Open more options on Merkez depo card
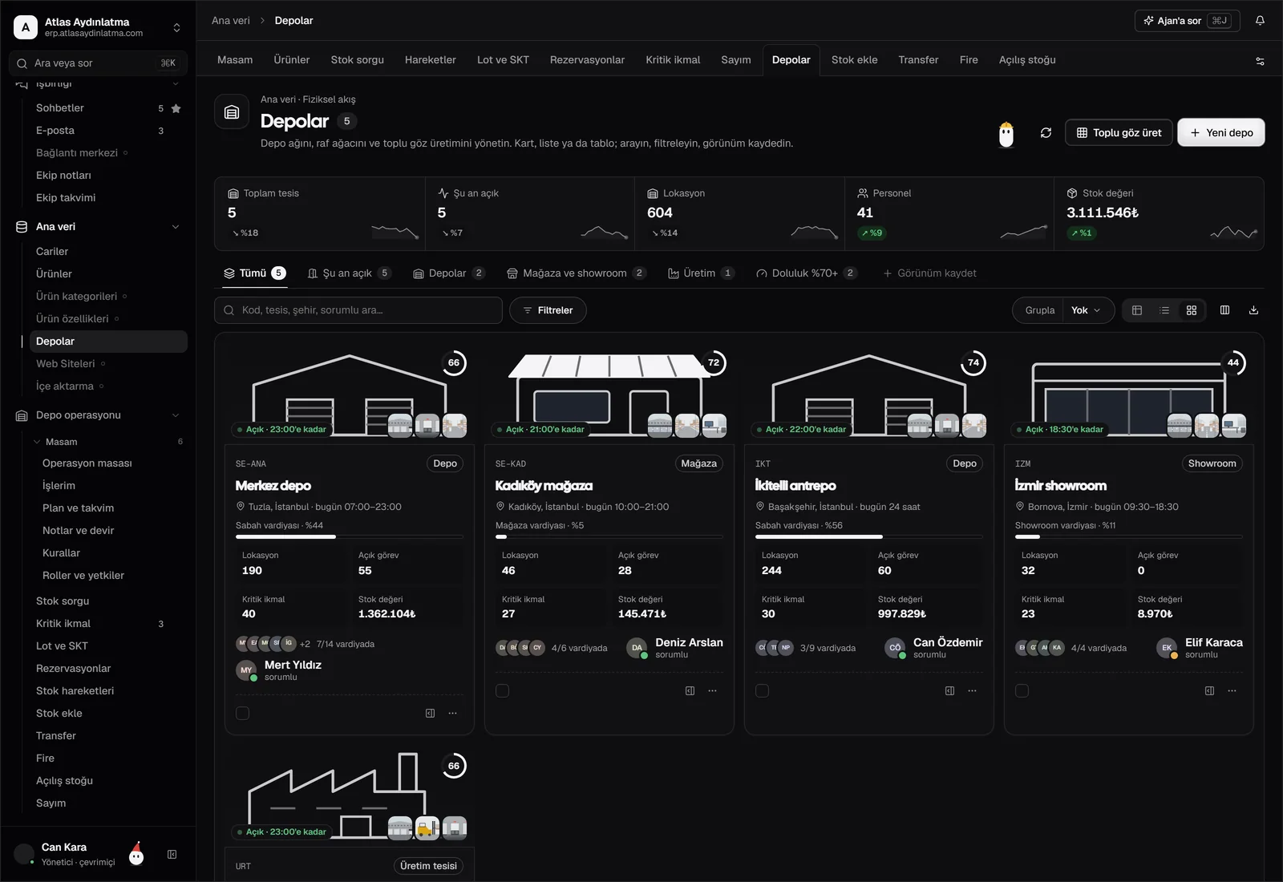 coord(452,713)
